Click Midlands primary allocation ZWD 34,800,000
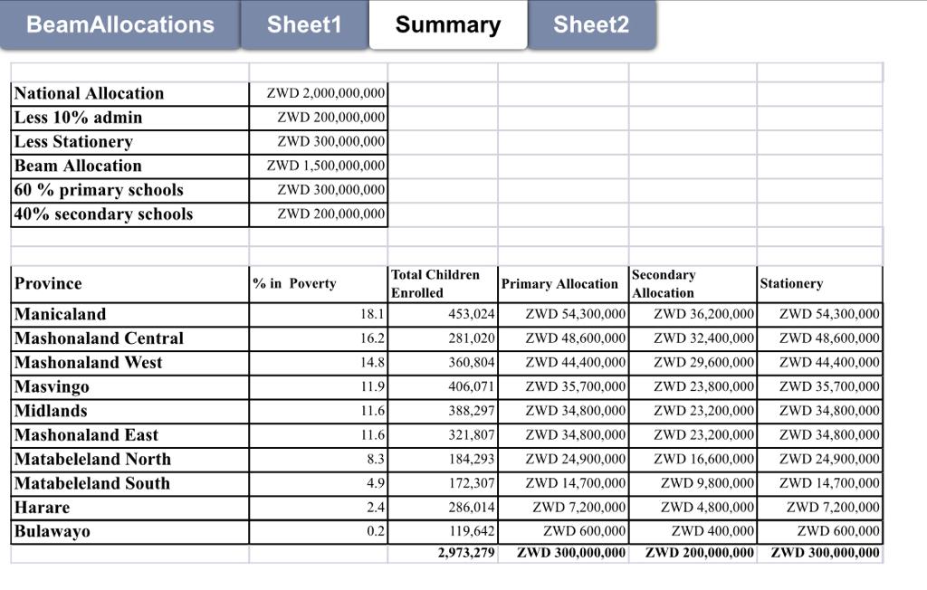The height and width of the screenshot is (590, 927). (x=563, y=412)
